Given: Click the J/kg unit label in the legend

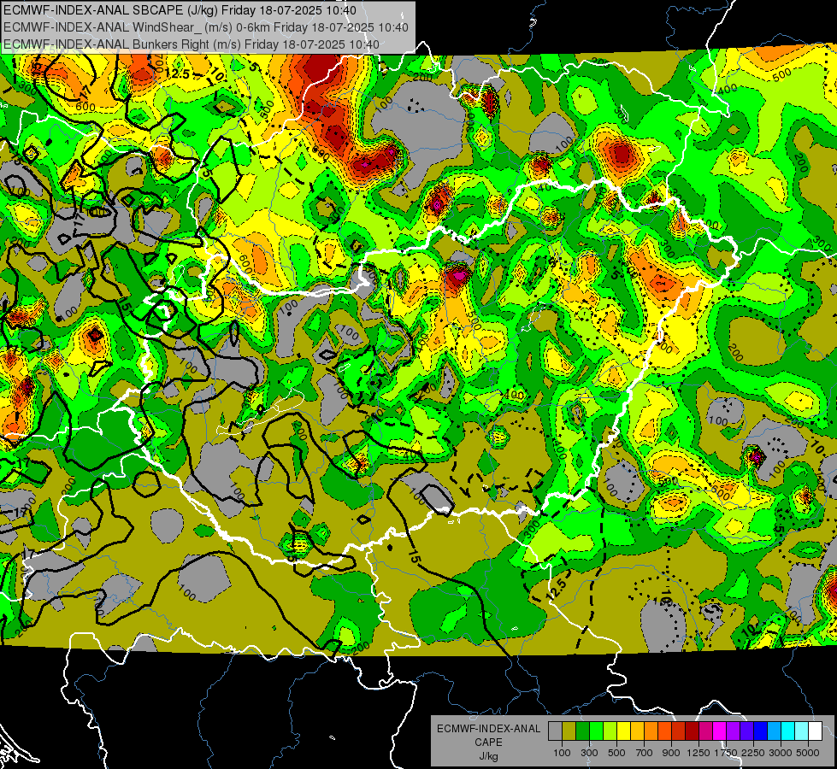Looking at the screenshot, I should [488, 756].
